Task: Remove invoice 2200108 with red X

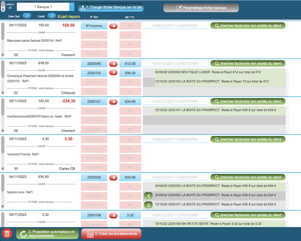Action: pos(113,215)
